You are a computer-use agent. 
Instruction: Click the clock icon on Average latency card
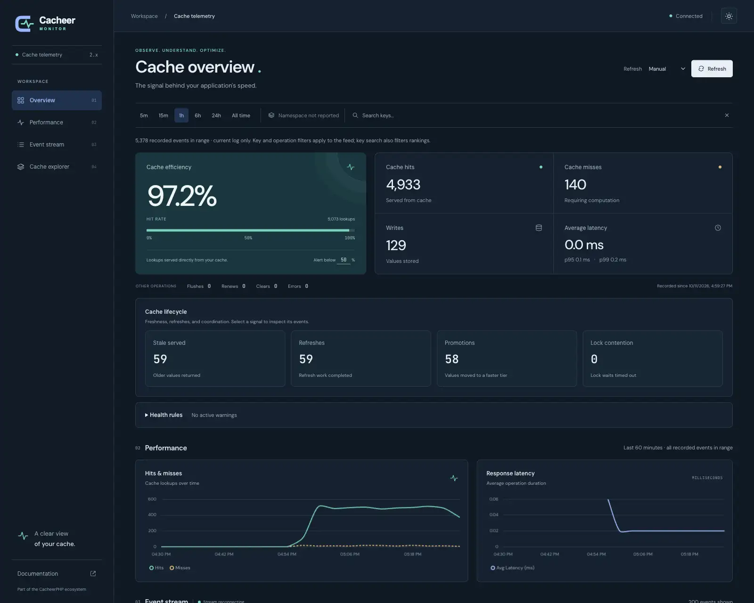(x=718, y=228)
